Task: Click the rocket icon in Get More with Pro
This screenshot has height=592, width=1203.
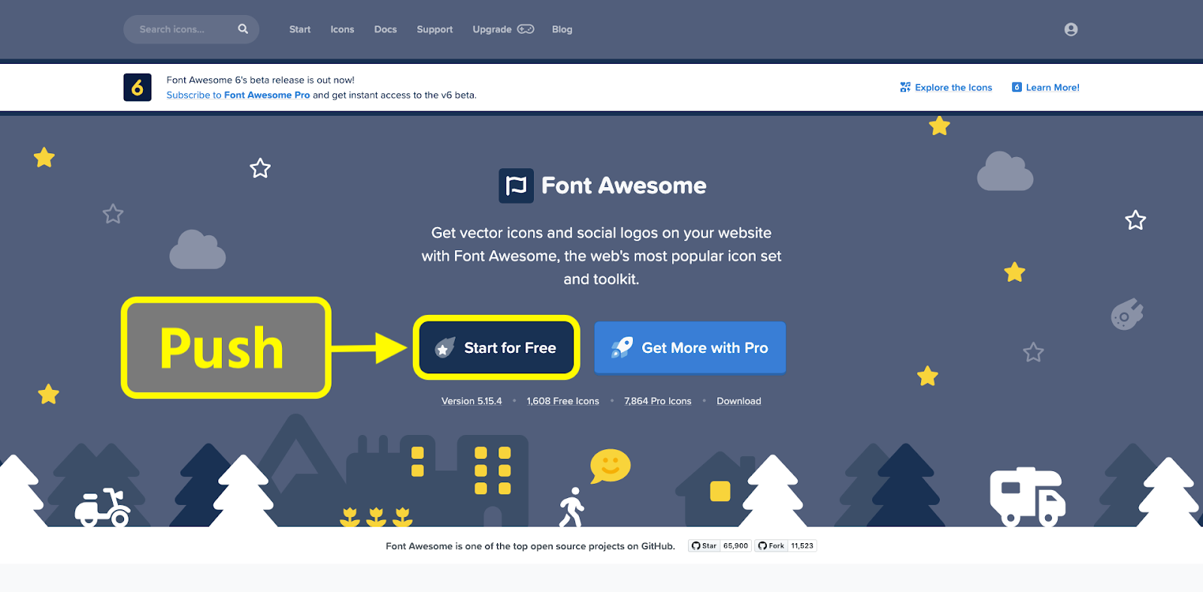Action: [x=622, y=347]
